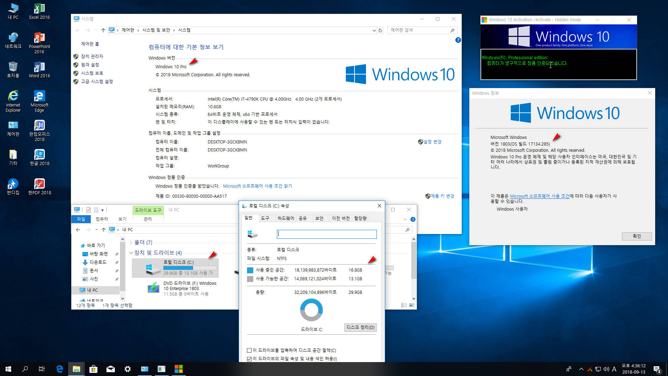The image size is (668, 376).
Task: Click 확인 in Windows 정보 dialog
Action: [637, 236]
